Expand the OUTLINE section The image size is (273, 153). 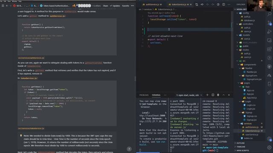pos(241,143)
